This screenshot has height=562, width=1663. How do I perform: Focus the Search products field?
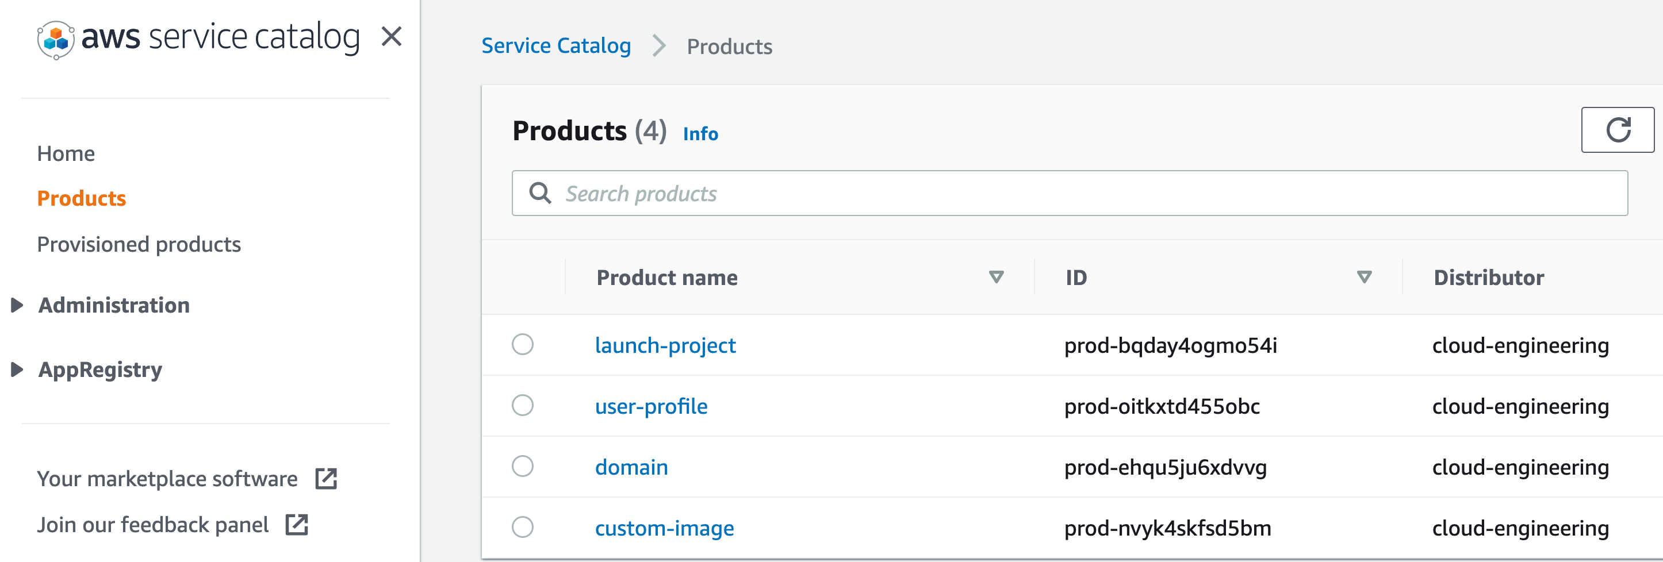tap(1070, 193)
